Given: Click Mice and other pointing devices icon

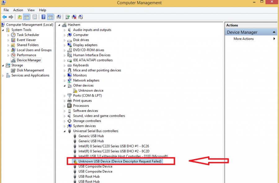Looking at the screenshot, I should 69,70.
